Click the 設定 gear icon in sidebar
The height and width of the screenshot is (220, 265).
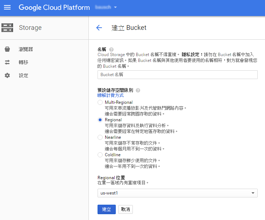pos(7,75)
